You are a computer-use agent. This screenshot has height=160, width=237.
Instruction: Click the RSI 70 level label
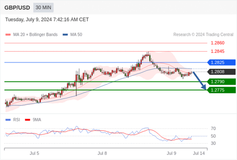(213, 129)
